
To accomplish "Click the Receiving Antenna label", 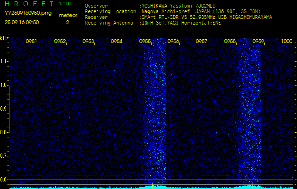I will [109, 23].
